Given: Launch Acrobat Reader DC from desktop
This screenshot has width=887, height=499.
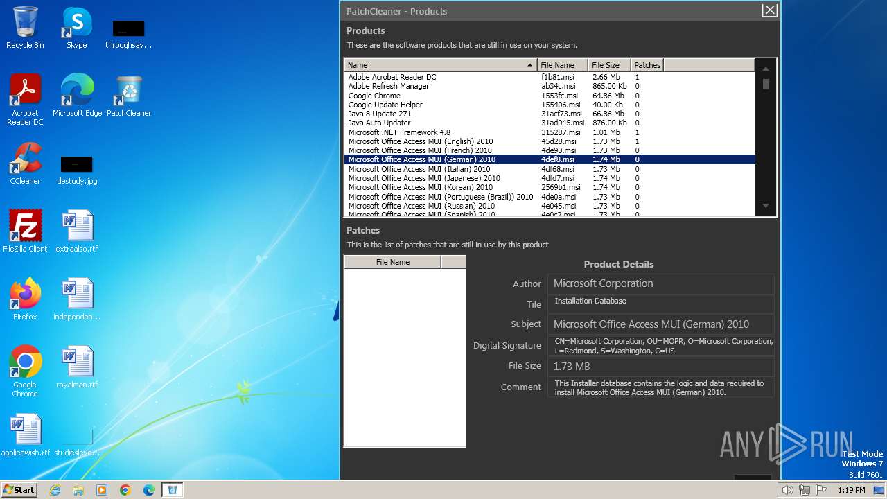Looking at the screenshot, I should tap(25, 100).
